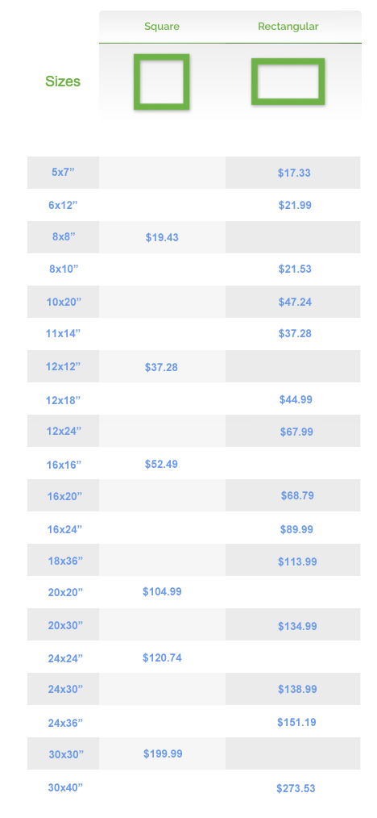Click the $151.19 rectangular price
The image size is (377, 818).
[296, 722]
